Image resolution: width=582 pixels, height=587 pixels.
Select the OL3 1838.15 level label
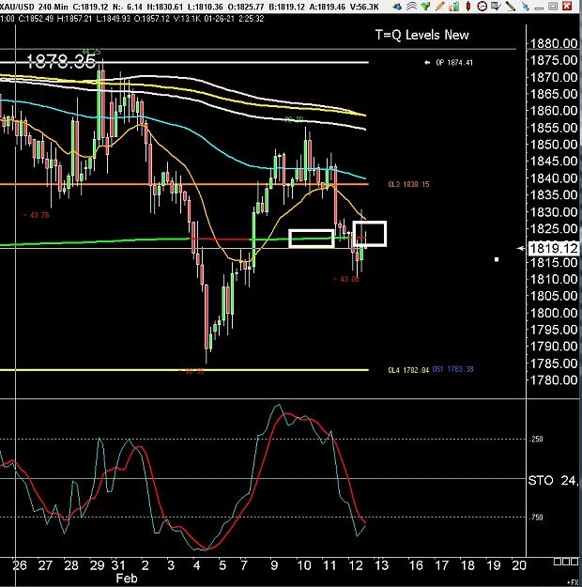coord(408,184)
